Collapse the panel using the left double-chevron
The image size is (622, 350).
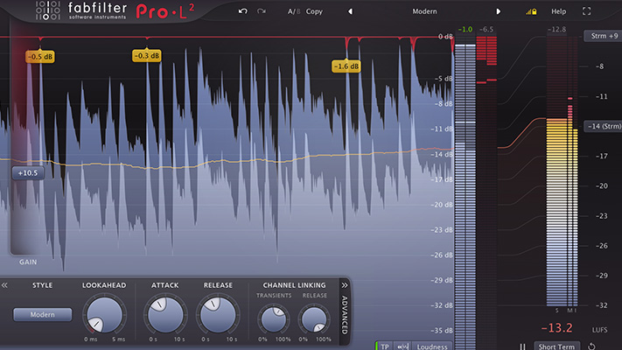[5, 285]
